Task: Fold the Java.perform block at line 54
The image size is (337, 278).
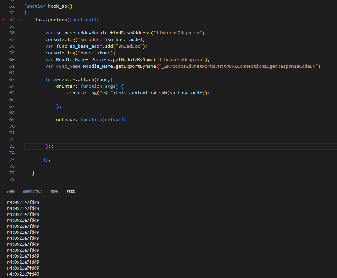Action: pyautogui.click(x=20, y=20)
